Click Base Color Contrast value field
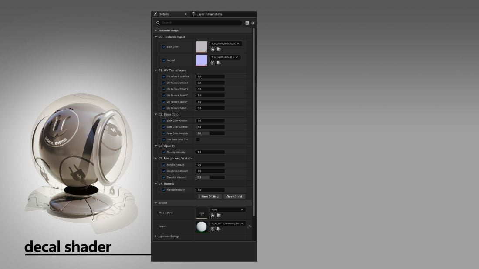 210,127
